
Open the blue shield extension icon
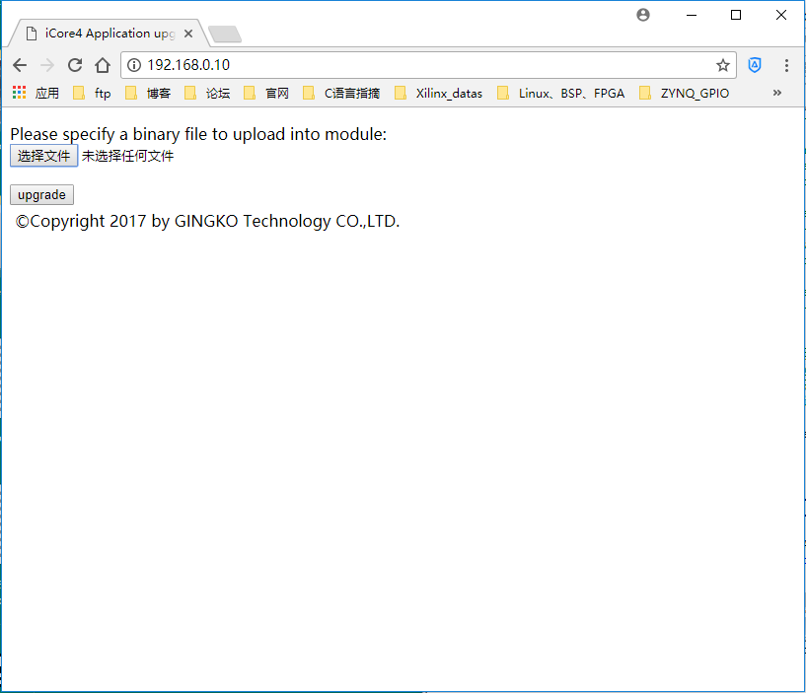(755, 65)
